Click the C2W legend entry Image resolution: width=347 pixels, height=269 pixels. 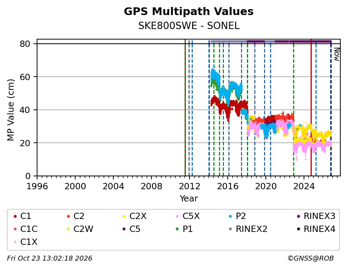coord(80,229)
